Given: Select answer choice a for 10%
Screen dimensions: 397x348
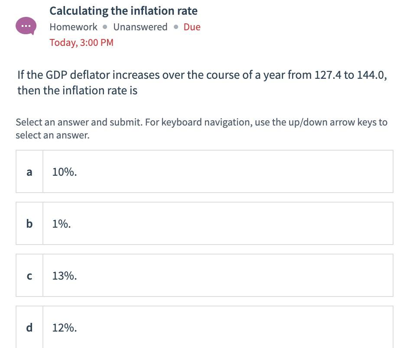Looking at the screenshot, I should point(204,171).
